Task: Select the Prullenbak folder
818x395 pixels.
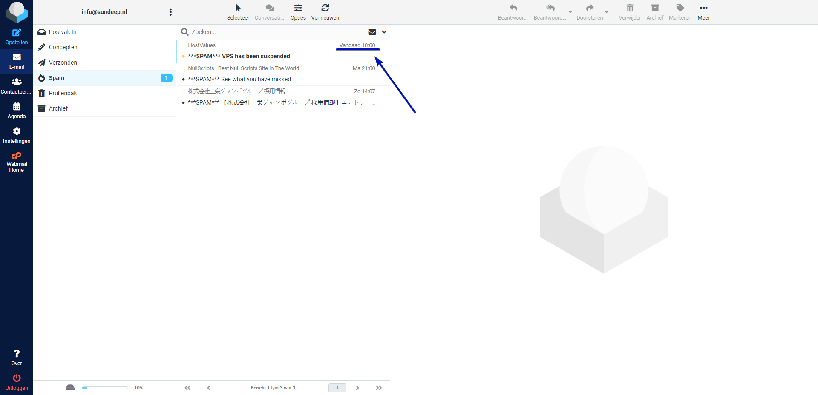Action: [63, 93]
